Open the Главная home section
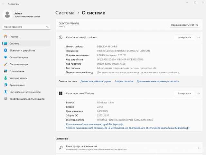This screenshot has height=155, width=206. pyautogui.click(x=14, y=37)
